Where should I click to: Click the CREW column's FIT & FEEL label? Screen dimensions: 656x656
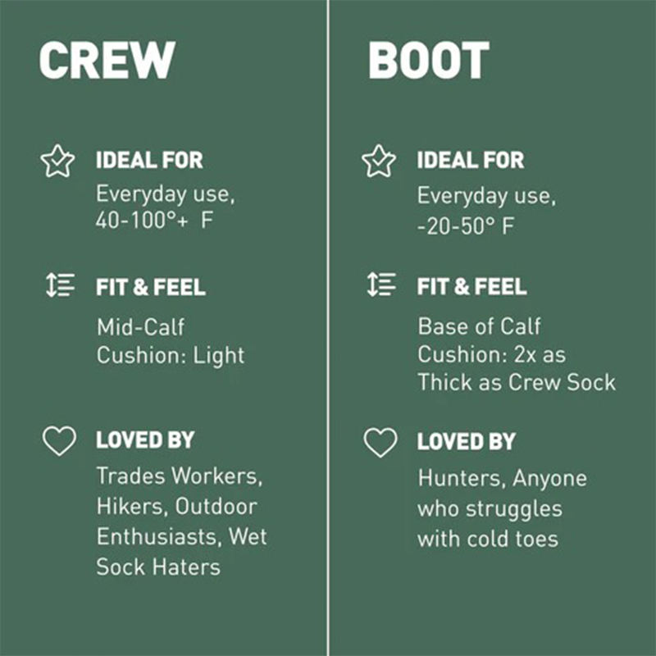point(150,288)
